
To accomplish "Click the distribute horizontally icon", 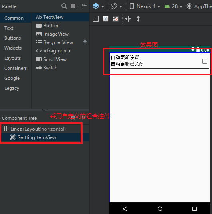I will click(128, 19).
